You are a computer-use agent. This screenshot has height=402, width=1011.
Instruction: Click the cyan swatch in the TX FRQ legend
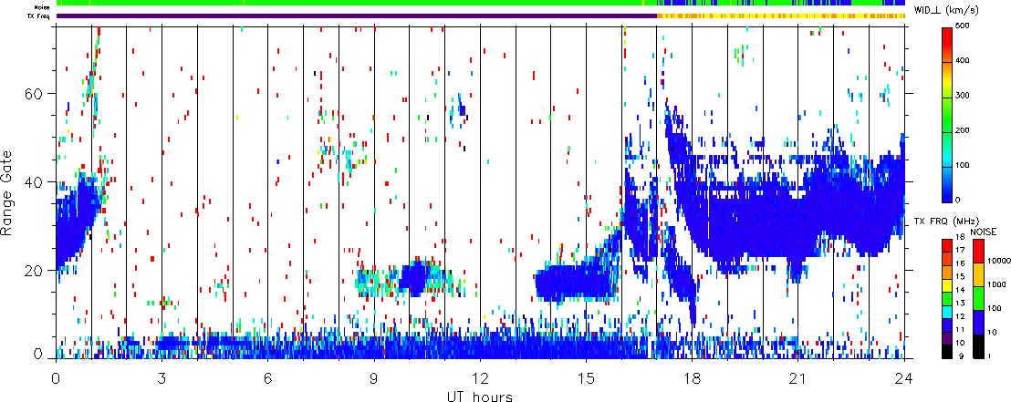point(946,311)
